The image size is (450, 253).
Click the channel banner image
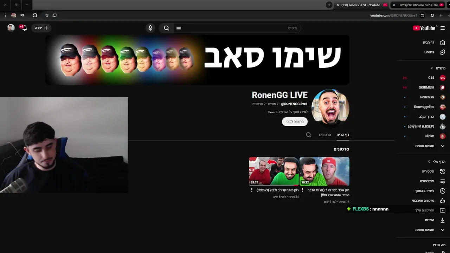click(197, 60)
